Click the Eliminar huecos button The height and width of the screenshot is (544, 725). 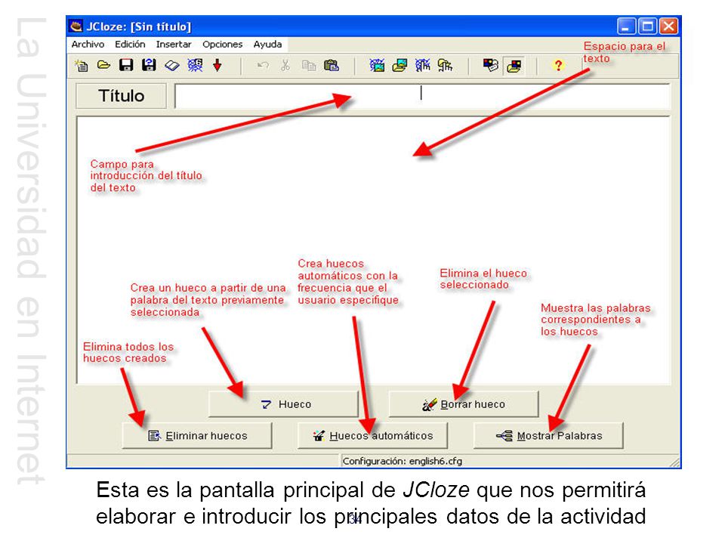click(197, 436)
